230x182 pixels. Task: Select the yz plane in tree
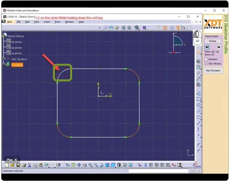(17, 48)
